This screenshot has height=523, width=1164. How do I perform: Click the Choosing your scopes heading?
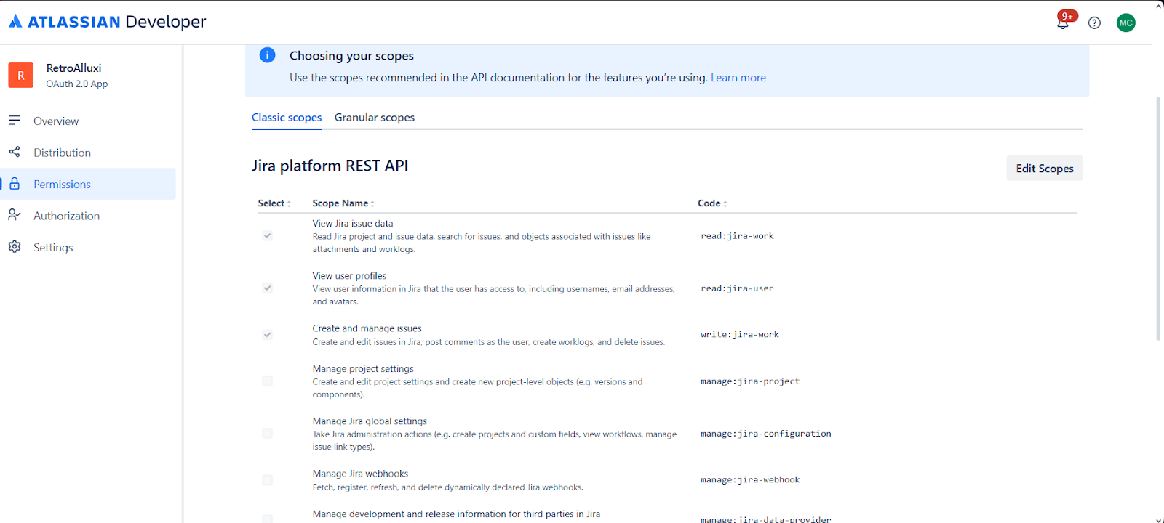point(351,56)
